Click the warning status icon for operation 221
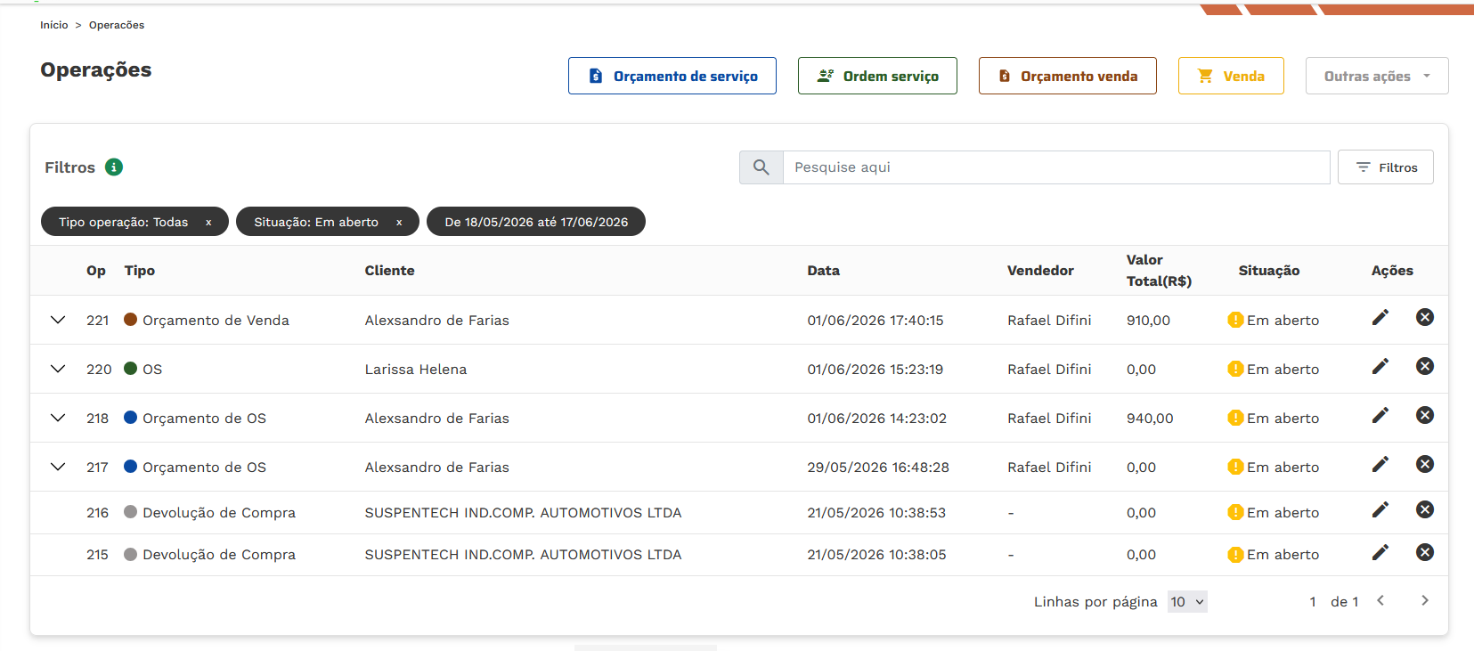1474x651 pixels. click(1235, 320)
